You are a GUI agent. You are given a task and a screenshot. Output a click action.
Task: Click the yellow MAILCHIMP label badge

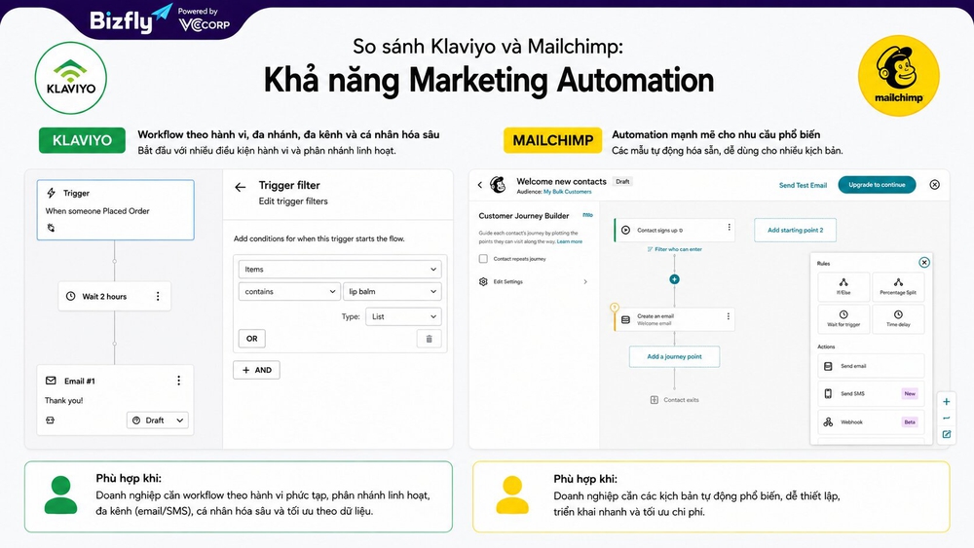553,140
